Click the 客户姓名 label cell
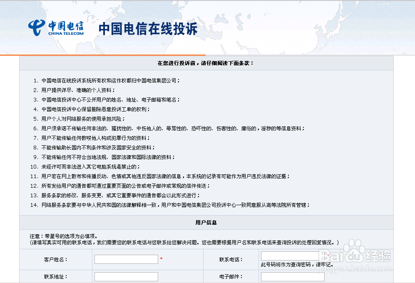Screen dimensions: 415x283 point(56,259)
